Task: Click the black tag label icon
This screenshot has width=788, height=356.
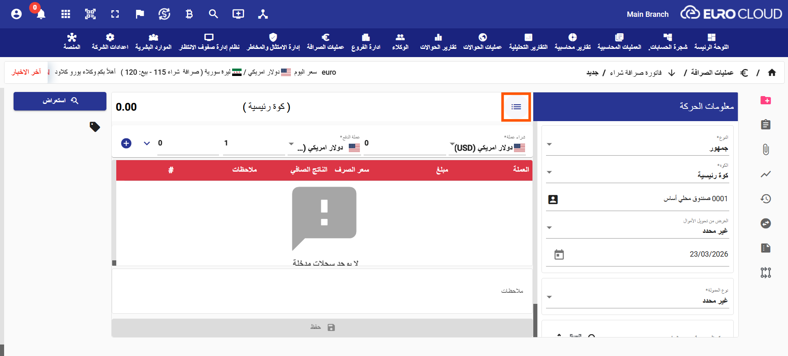Action: tap(95, 127)
